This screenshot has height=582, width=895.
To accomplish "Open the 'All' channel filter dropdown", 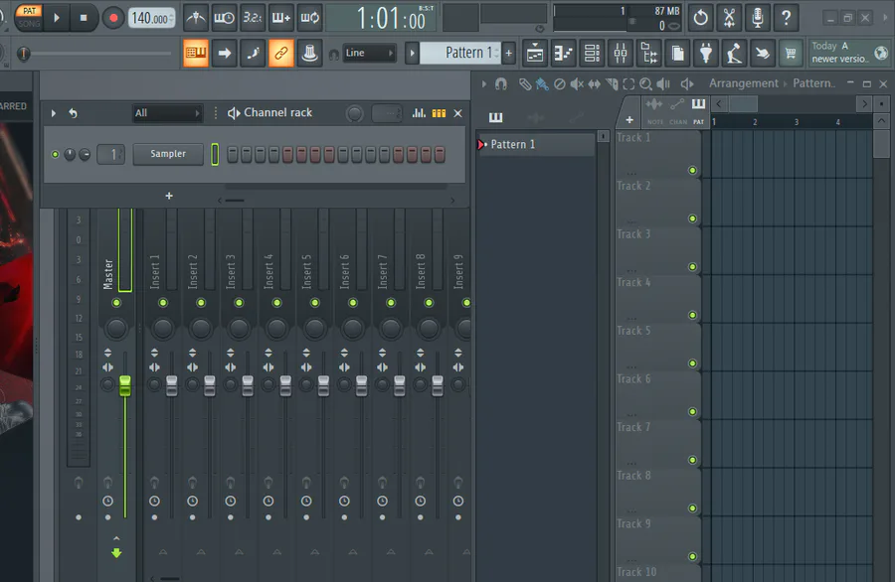I will click(167, 113).
